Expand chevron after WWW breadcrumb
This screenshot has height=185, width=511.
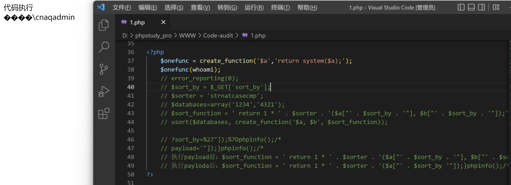click(x=199, y=35)
